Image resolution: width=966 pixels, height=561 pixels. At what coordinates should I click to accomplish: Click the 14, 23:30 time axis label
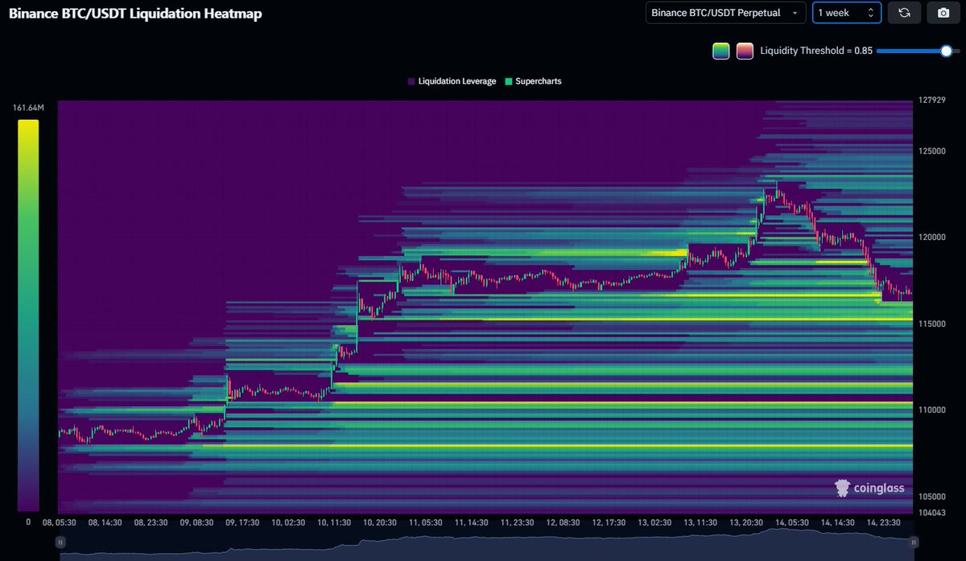tap(883, 522)
